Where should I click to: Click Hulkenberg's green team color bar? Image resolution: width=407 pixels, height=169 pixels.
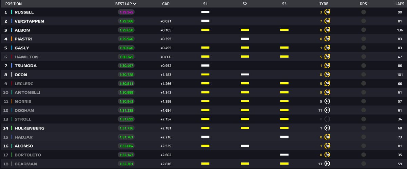tap(12, 128)
